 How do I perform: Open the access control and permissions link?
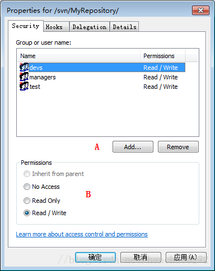[x=82, y=234]
